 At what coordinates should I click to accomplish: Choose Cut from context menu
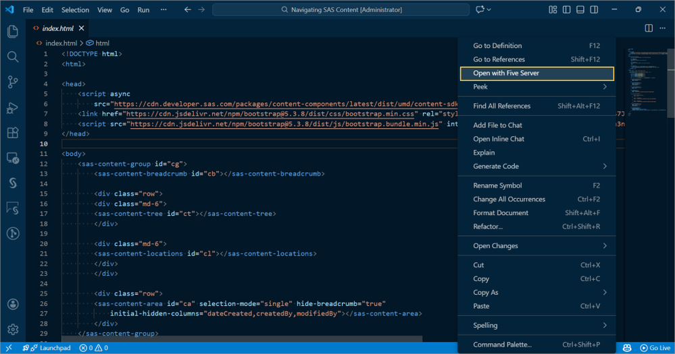tap(536, 265)
